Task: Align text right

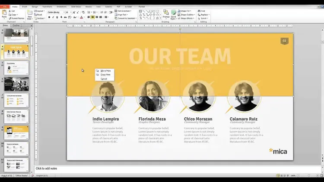Action: point(96,17)
